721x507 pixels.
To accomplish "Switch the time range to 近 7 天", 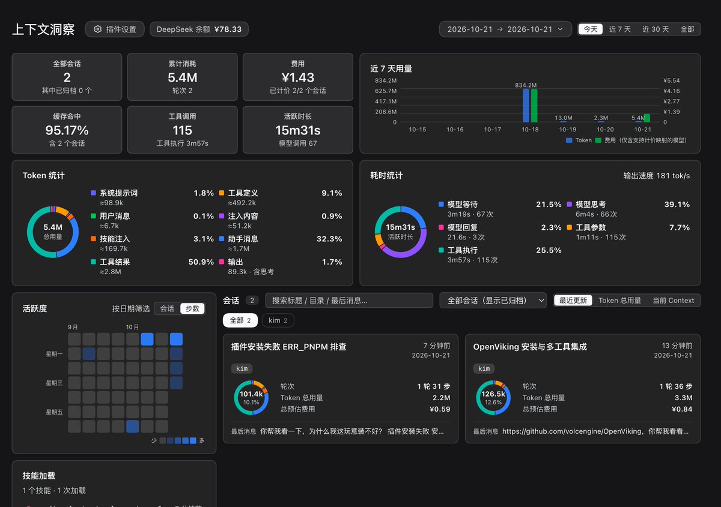I will 619,29.
